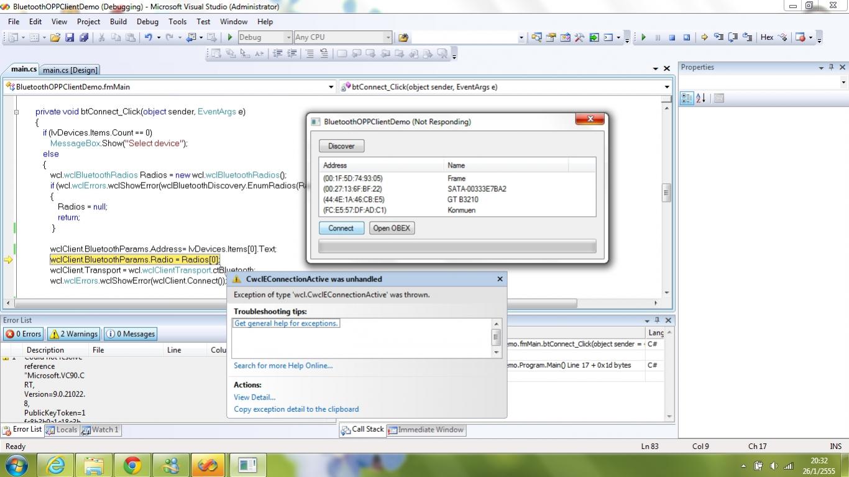849x477 pixels.
Task: Click the Step Into debug icon
Action: [x=718, y=37]
